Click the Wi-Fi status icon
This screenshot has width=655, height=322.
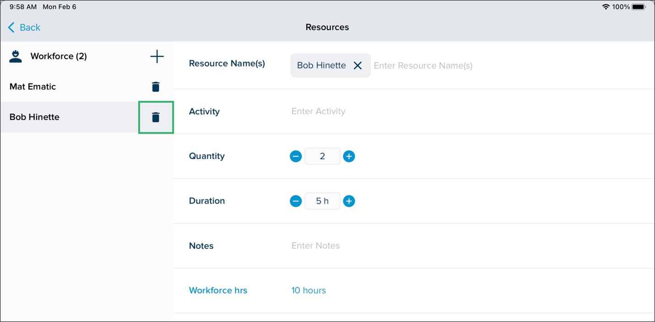[606, 7]
